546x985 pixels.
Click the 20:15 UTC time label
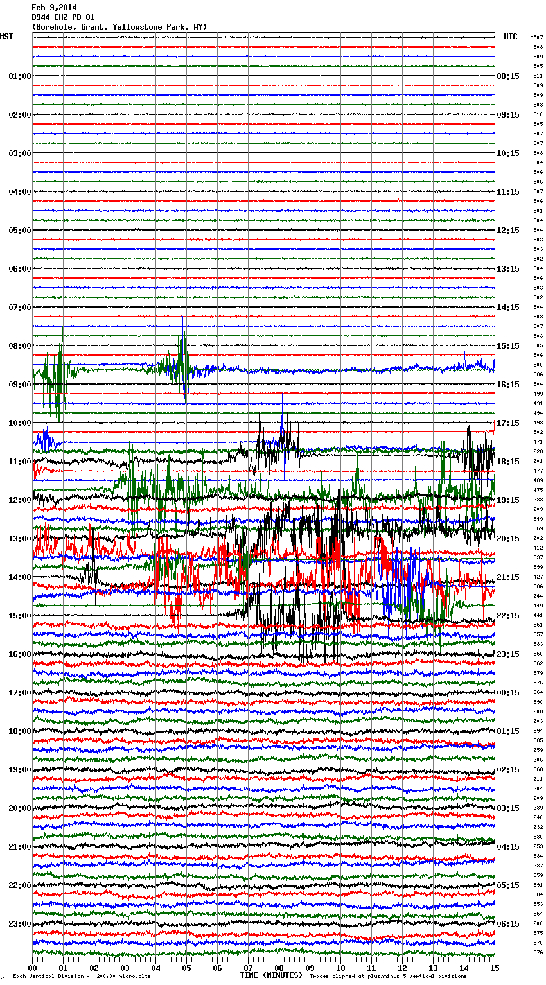click(x=508, y=539)
